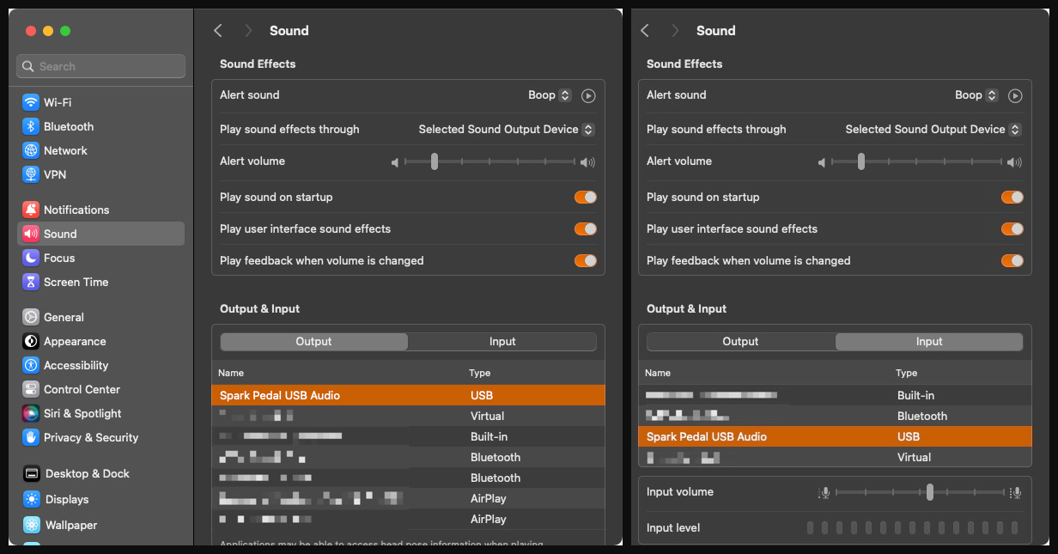Select the Bluetooth input device row
The height and width of the screenshot is (554, 1058).
pyautogui.click(x=836, y=416)
